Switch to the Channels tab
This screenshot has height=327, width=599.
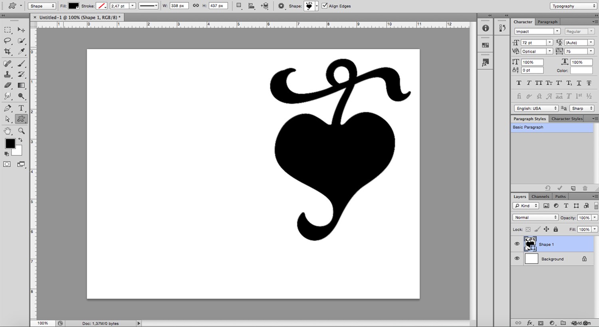[540, 196]
